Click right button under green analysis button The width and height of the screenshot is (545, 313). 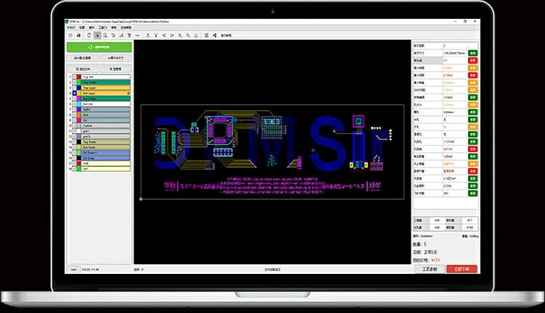coord(115,58)
